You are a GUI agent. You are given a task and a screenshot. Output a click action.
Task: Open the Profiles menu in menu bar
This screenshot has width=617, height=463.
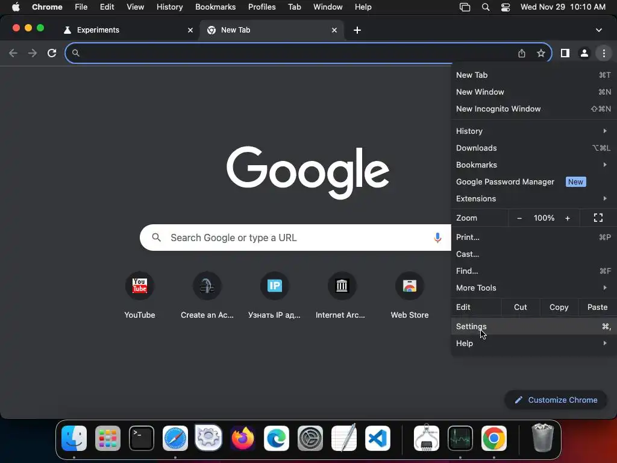point(262,7)
